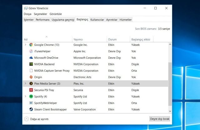Switch to the Uygulama geçmişi tab
The width and height of the screenshot is (200, 130).
[63, 20]
